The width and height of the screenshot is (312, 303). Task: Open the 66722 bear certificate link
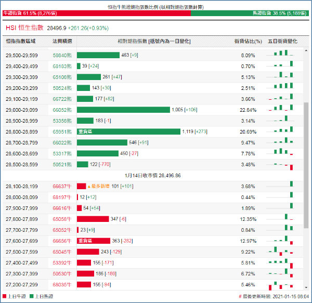click(x=62, y=99)
